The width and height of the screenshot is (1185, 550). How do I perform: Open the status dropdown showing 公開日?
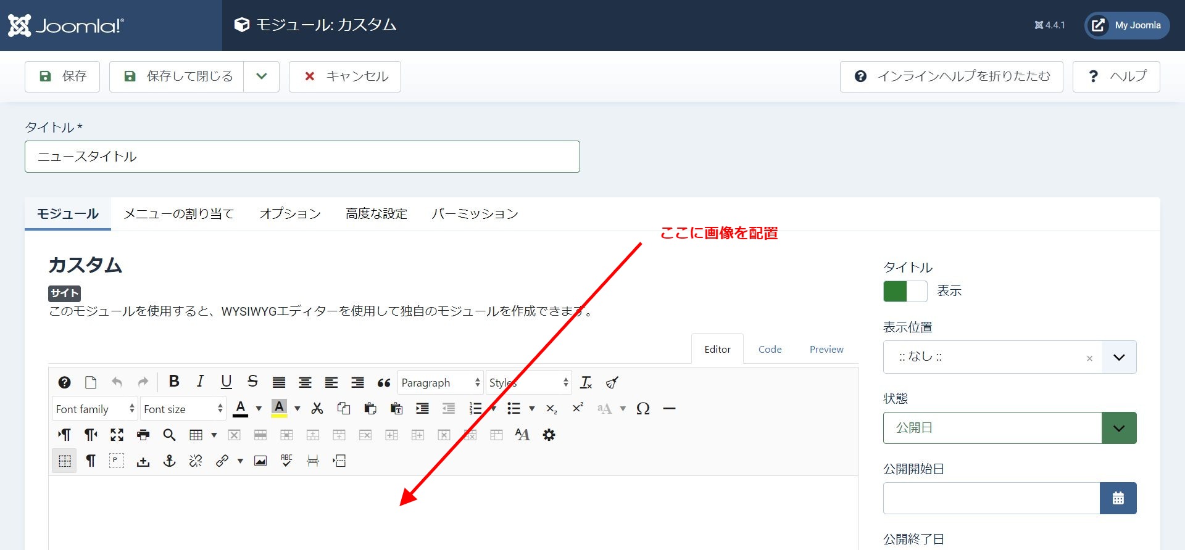[1009, 428]
